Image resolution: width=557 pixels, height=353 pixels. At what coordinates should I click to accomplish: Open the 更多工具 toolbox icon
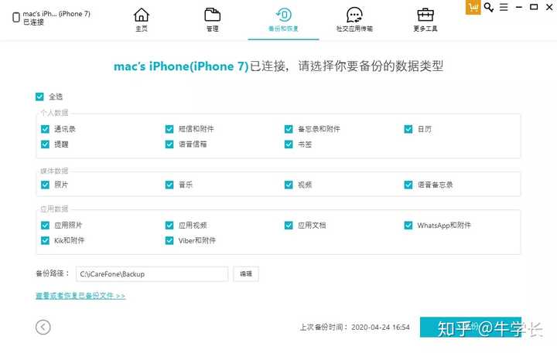pyautogui.click(x=425, y=15)
